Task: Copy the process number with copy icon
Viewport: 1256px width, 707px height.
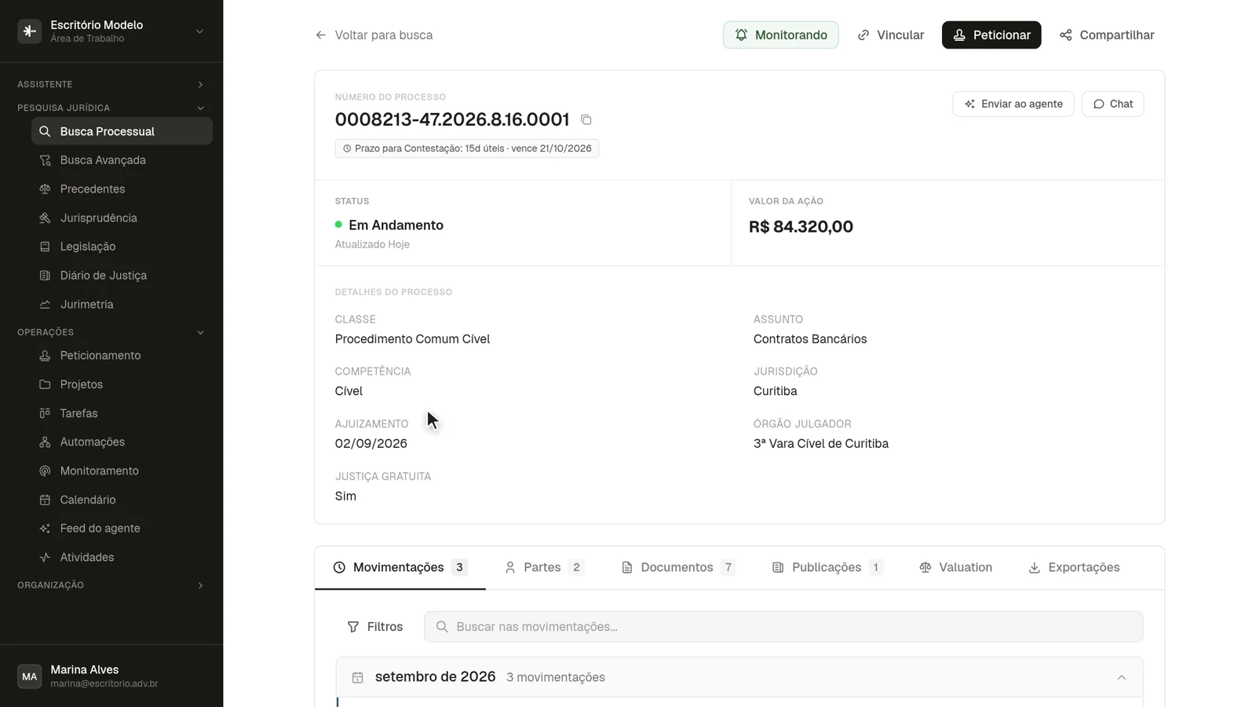Action: point(586,119)
